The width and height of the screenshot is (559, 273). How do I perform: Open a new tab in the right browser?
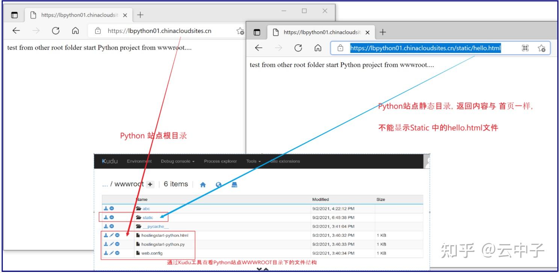(382, 32)
